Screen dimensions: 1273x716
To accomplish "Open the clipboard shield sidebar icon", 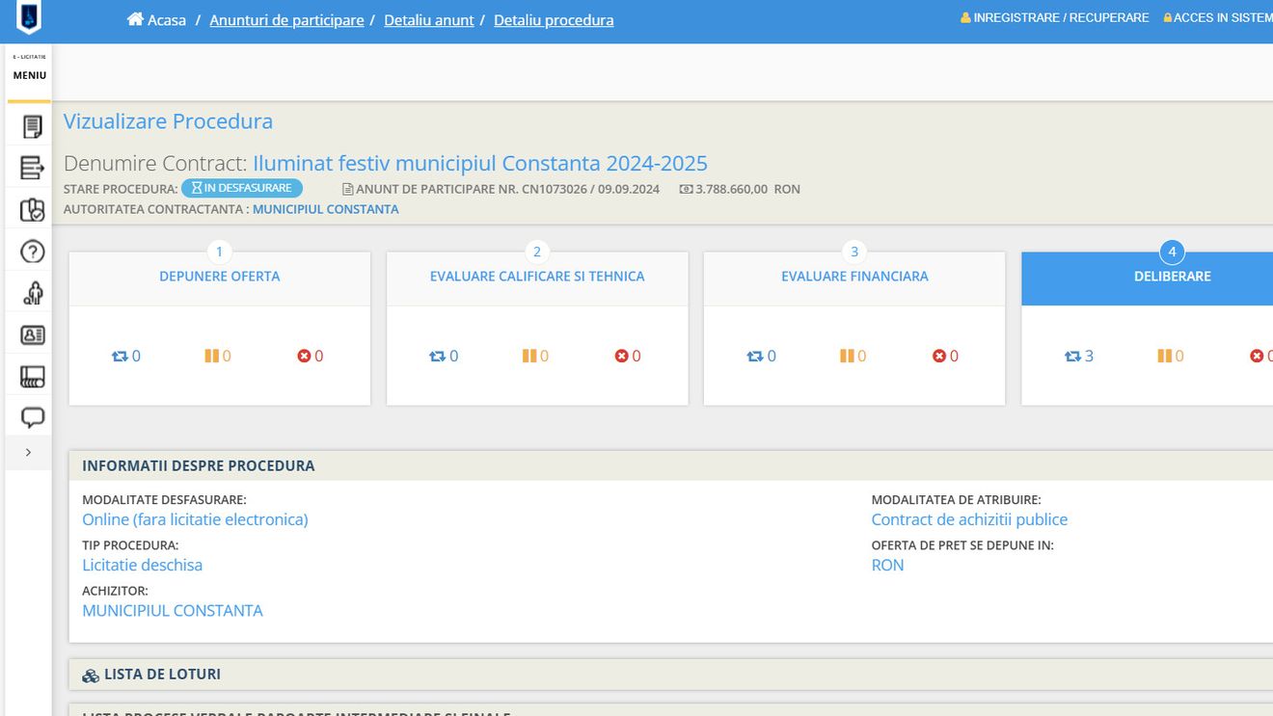I will (x=32, y=210).
